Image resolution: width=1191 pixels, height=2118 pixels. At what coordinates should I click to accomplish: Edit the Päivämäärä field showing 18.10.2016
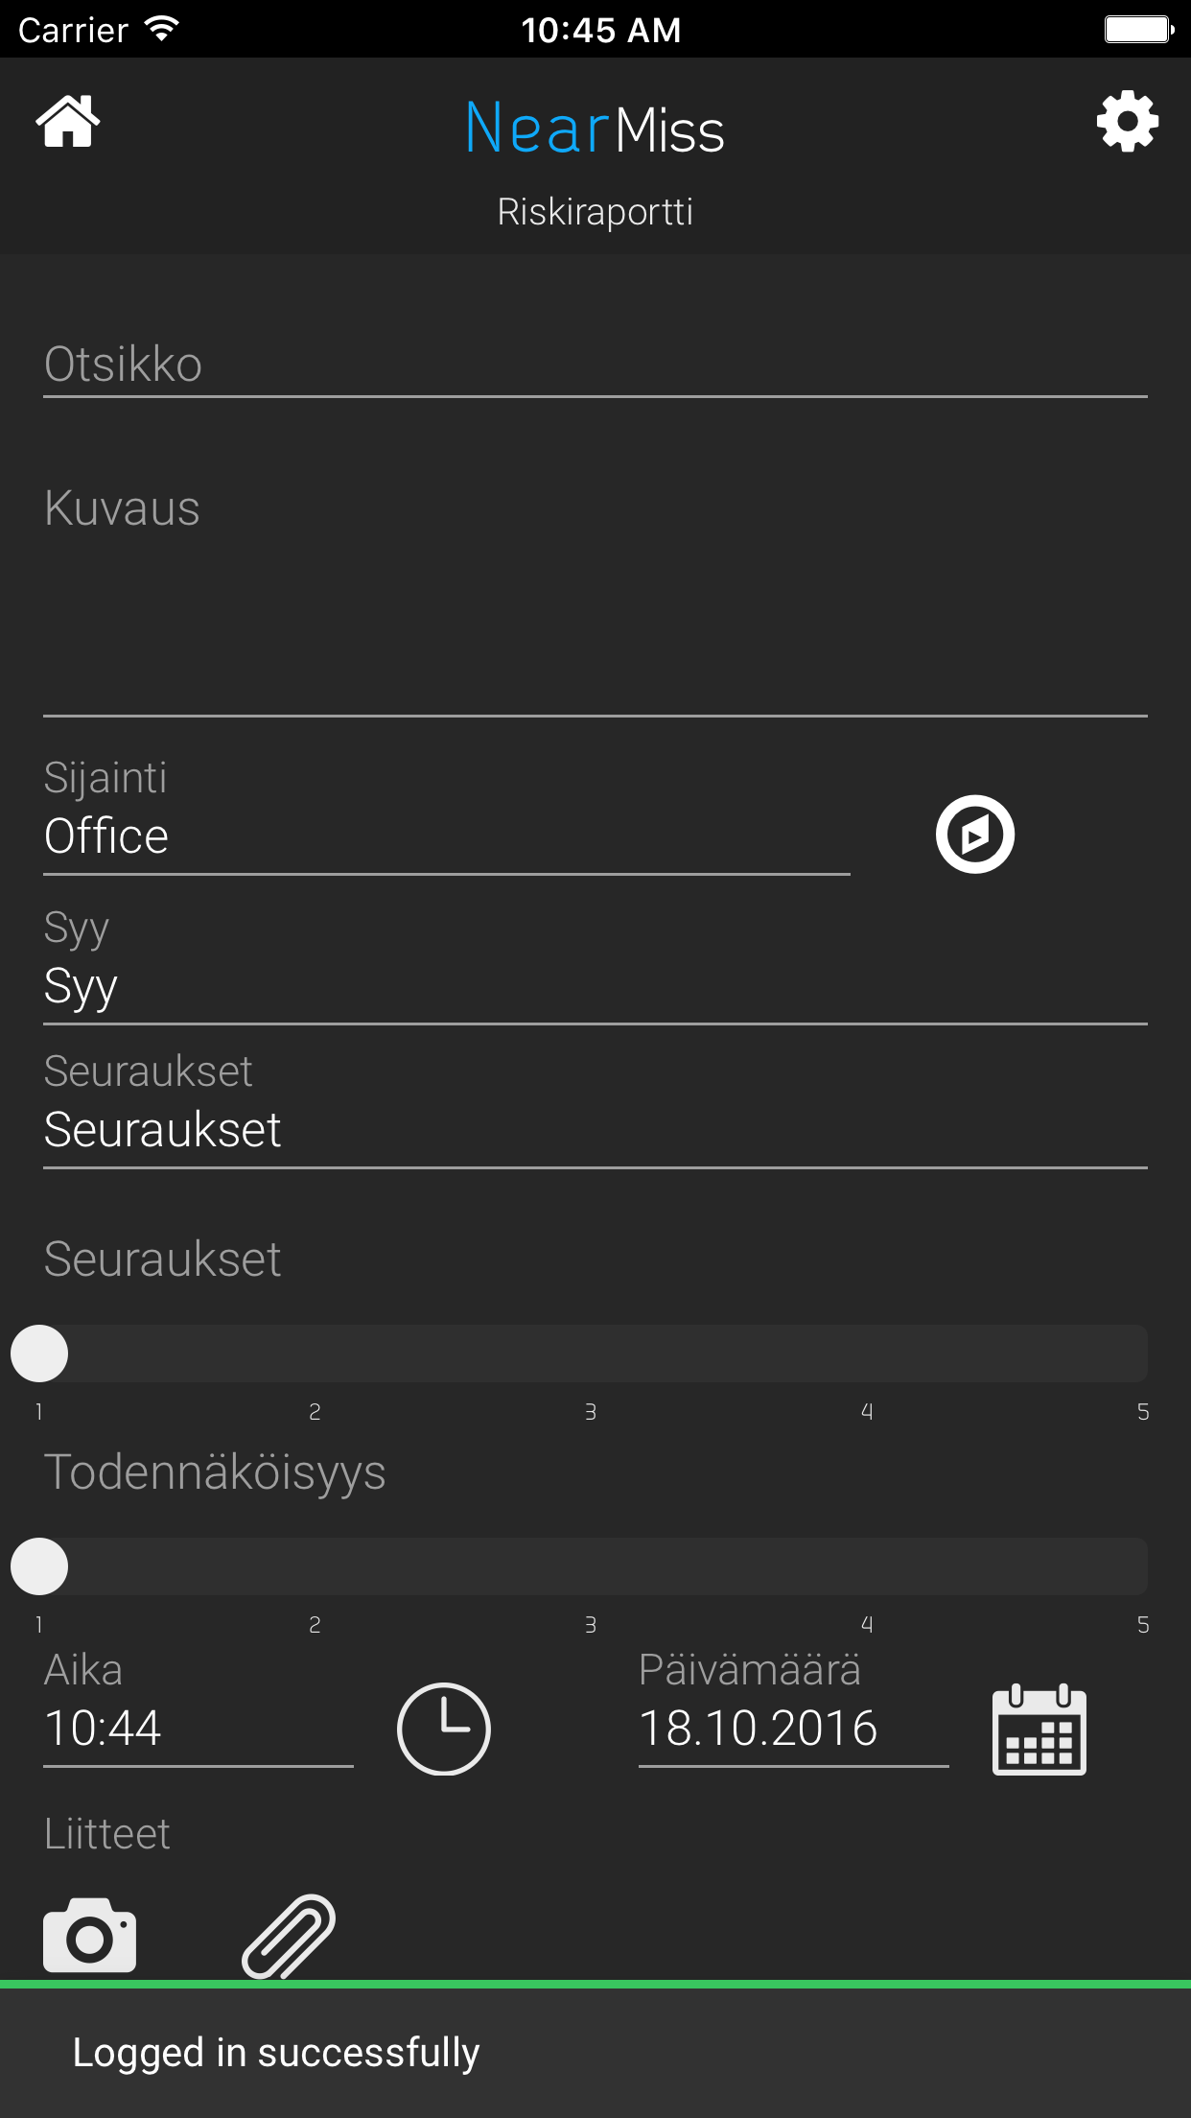pos(794,1729)
